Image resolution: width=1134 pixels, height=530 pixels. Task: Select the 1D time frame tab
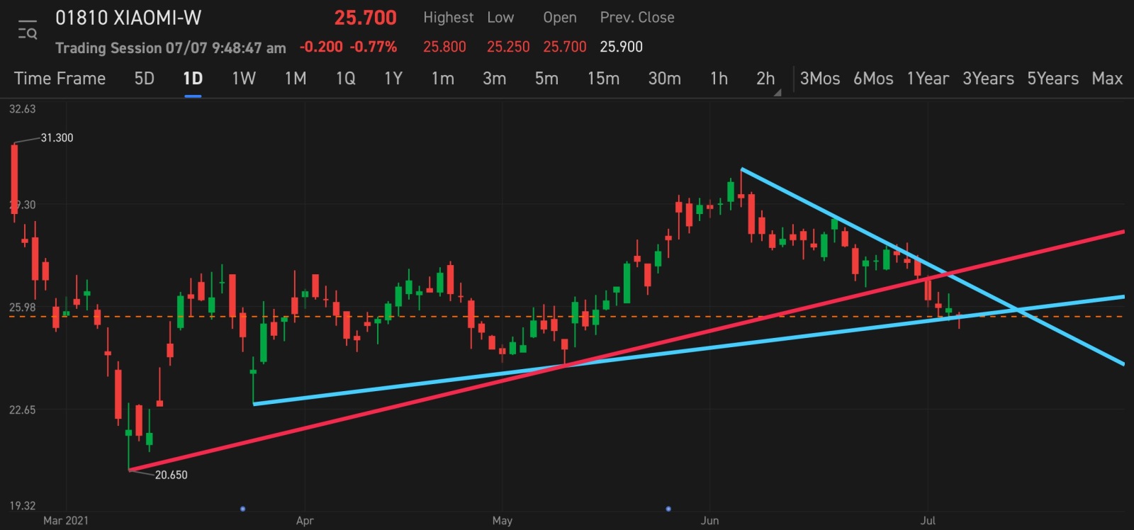click(193, 79)
